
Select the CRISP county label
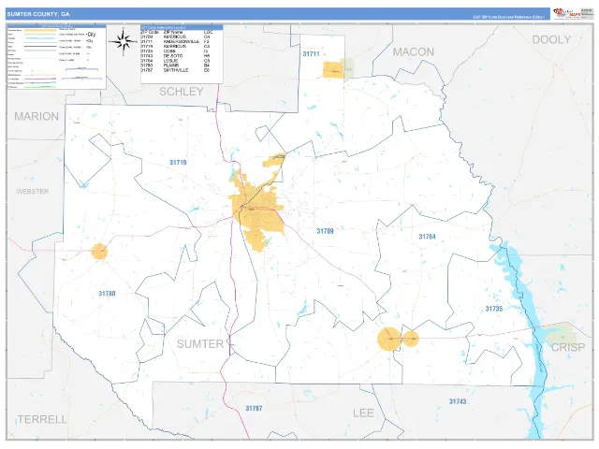pos(568,347)
